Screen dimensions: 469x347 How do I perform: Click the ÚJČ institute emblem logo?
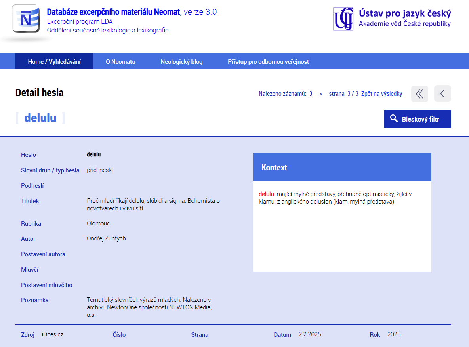343,19
